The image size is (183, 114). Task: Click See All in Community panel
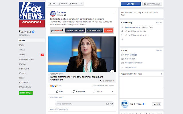click(159, 23)
